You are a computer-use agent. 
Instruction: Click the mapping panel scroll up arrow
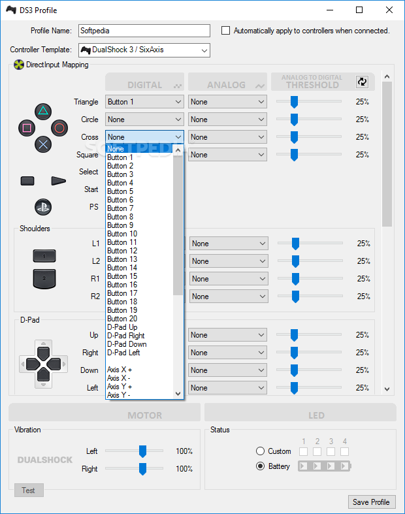[x=387, y=76]
